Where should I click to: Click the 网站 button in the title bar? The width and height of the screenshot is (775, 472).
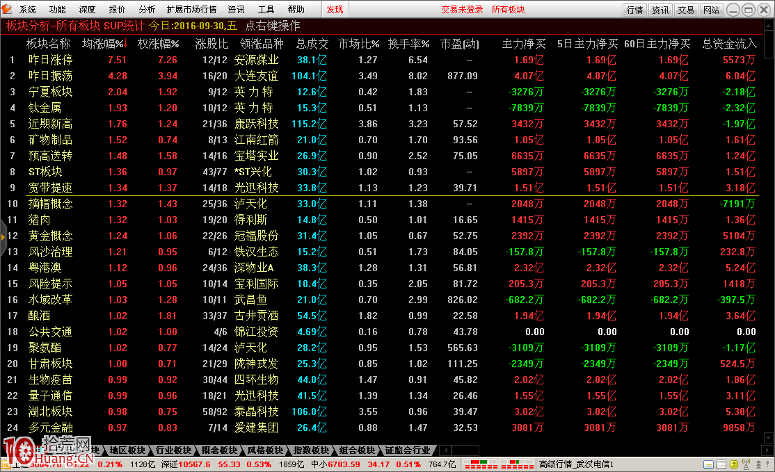point(712,10)
